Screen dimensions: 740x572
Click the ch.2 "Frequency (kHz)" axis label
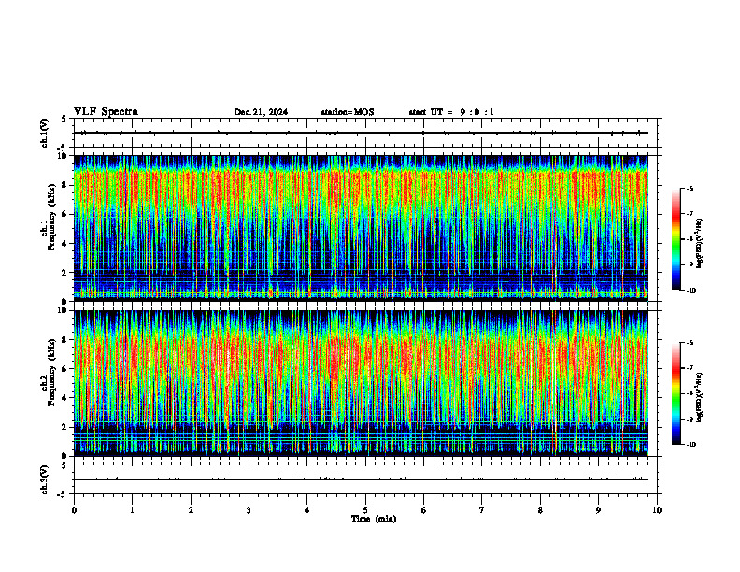pos(52,372)
